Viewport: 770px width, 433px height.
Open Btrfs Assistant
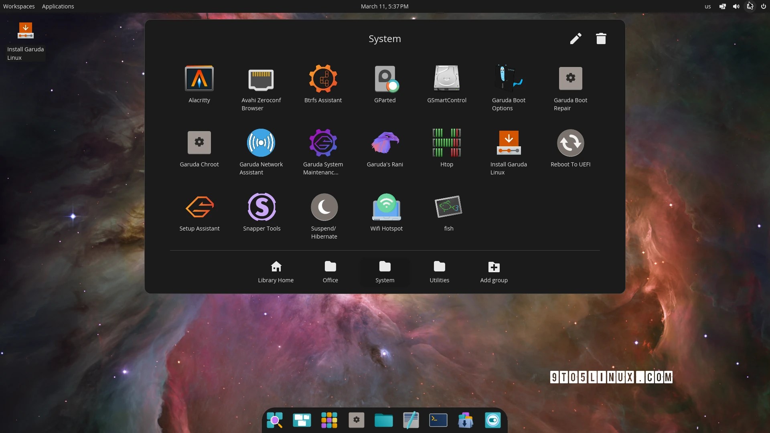pyautogui.click(x=323, y=79)
